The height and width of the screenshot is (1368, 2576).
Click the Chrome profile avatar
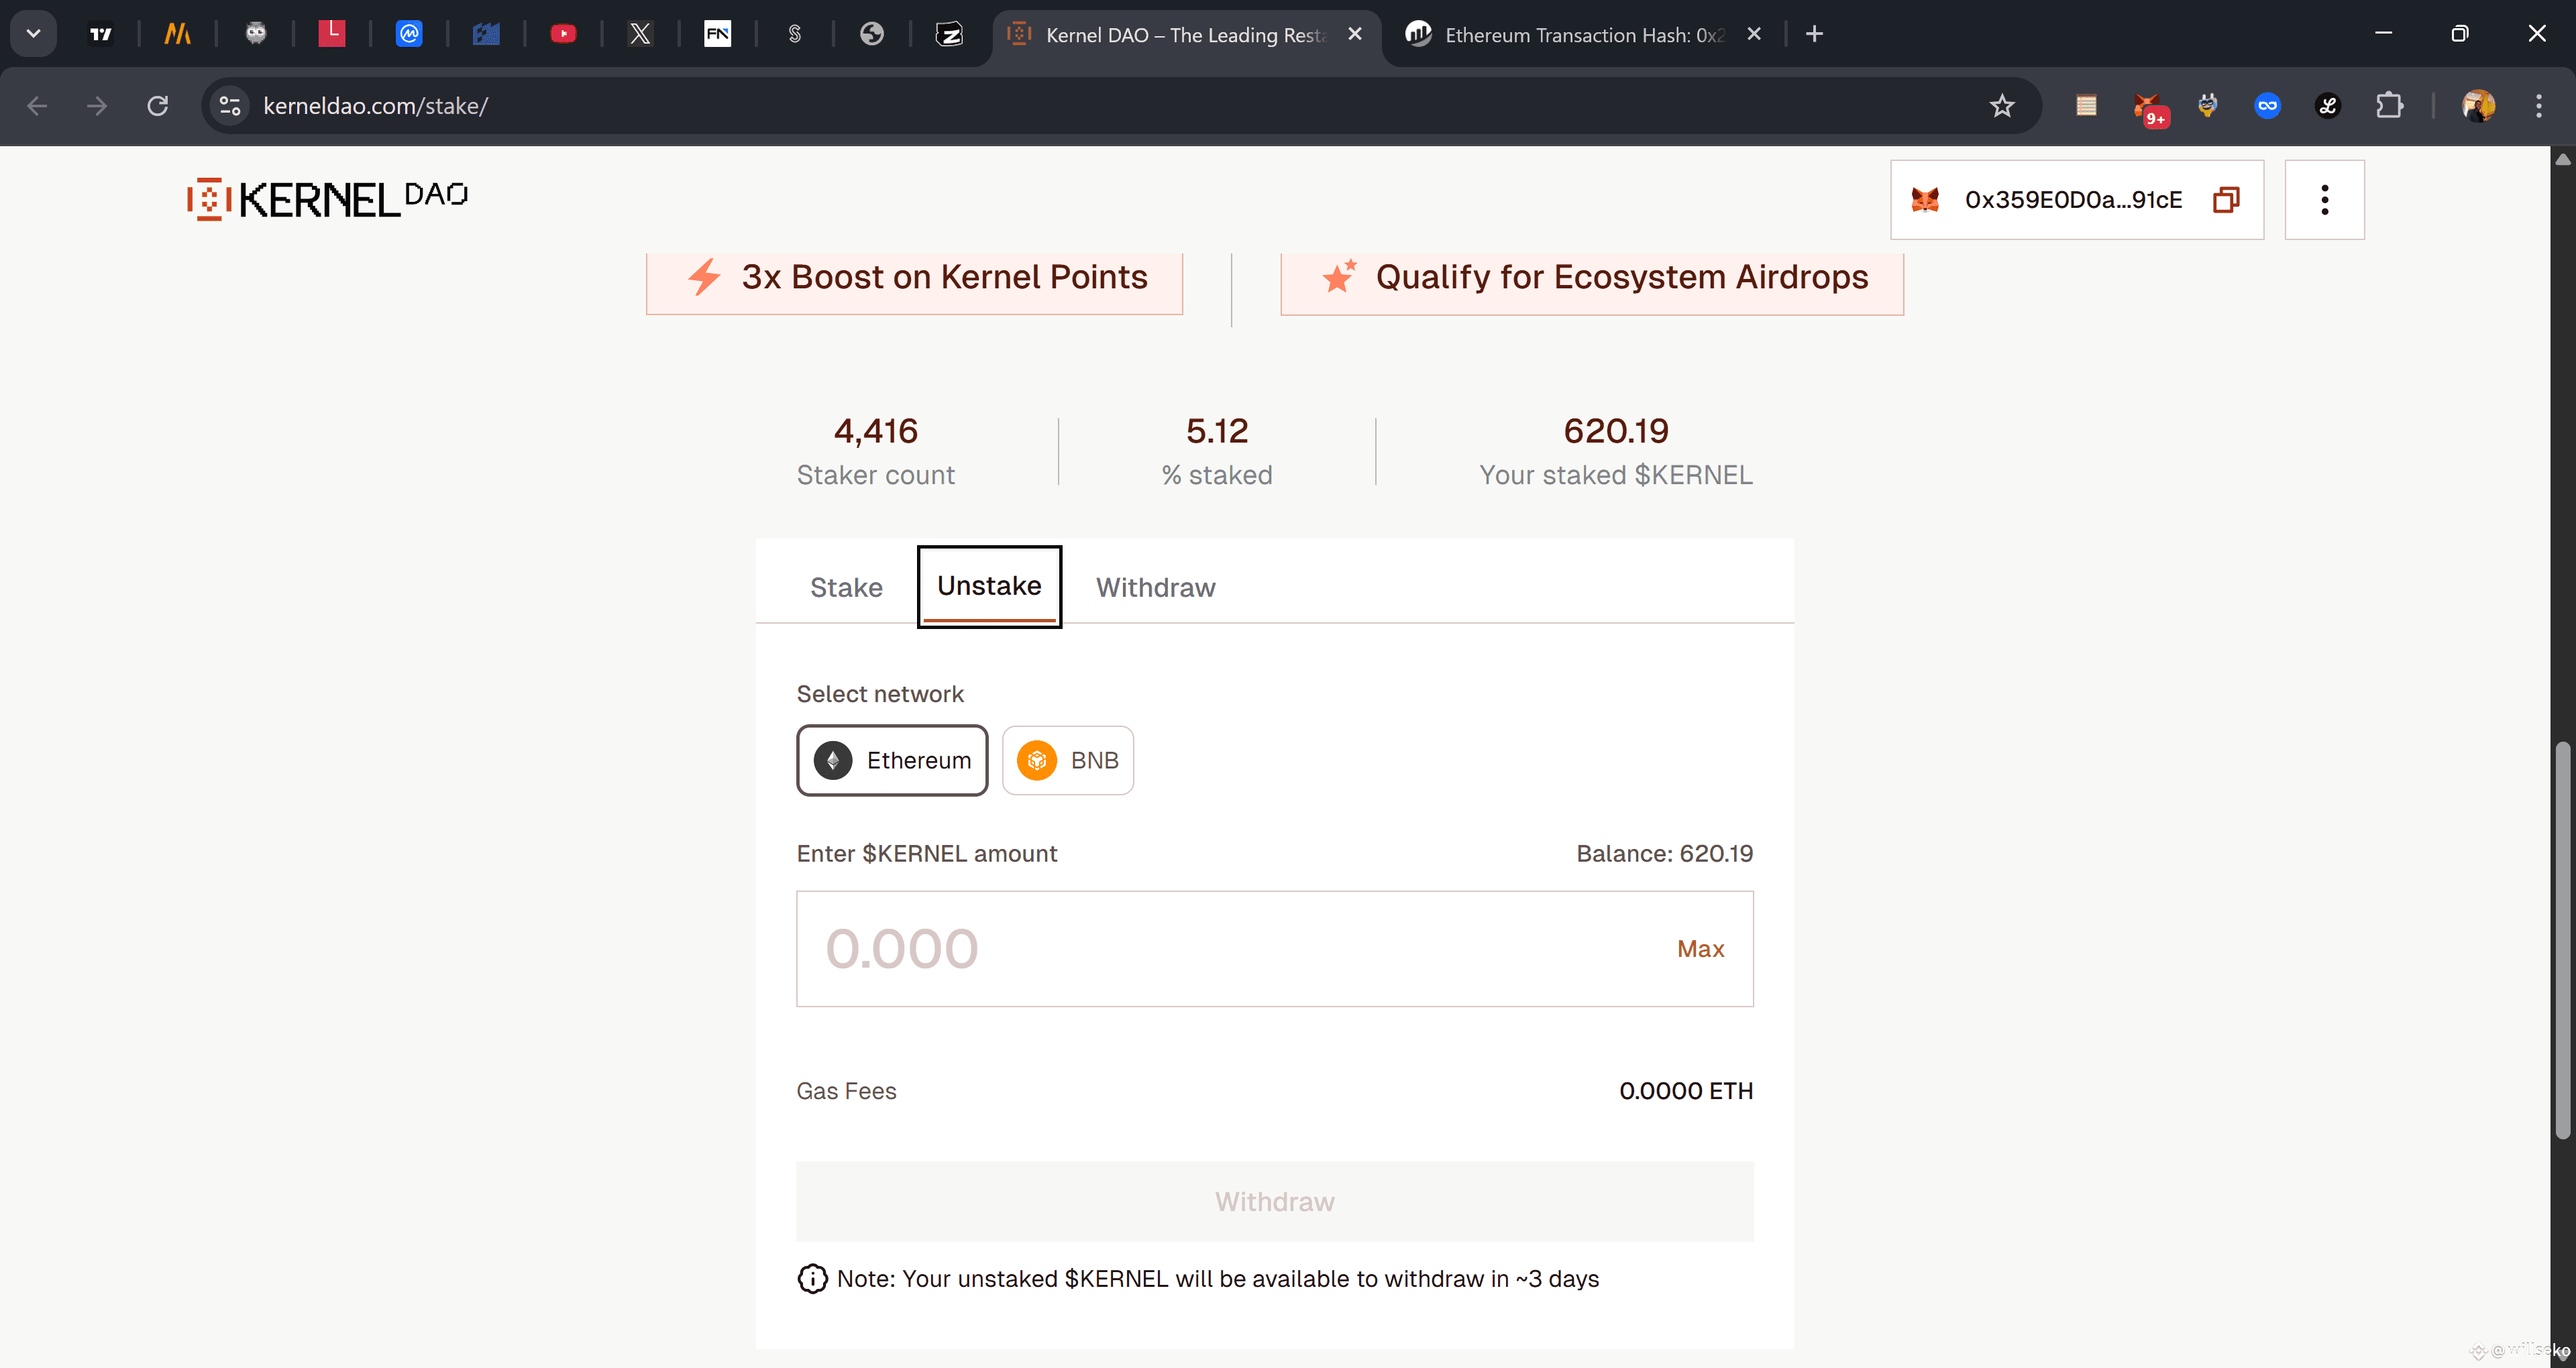[2477, 106]
